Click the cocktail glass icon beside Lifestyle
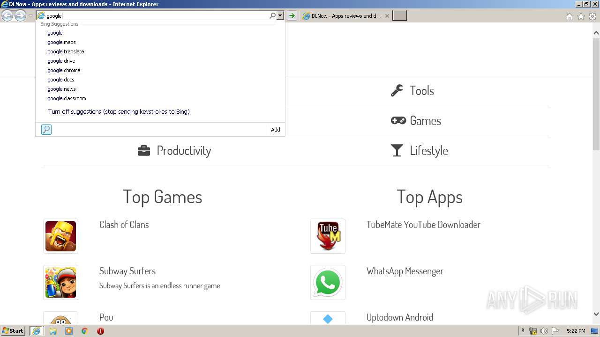 [397, 151]
